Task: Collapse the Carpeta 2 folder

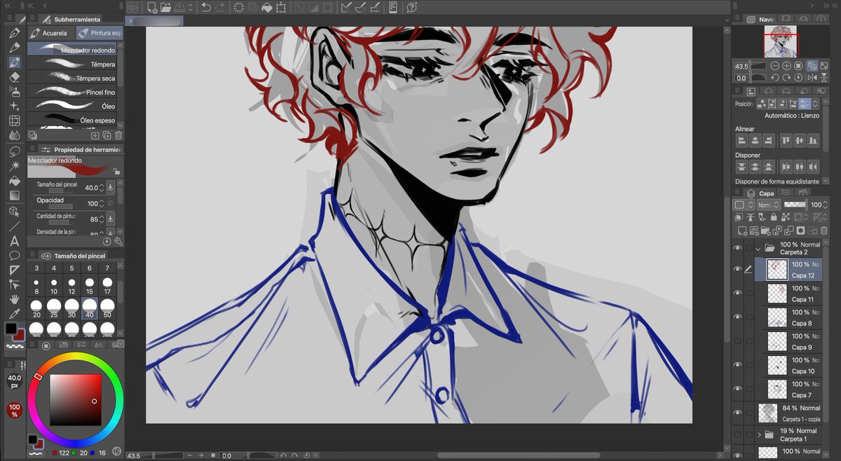Action: point(758,248)
